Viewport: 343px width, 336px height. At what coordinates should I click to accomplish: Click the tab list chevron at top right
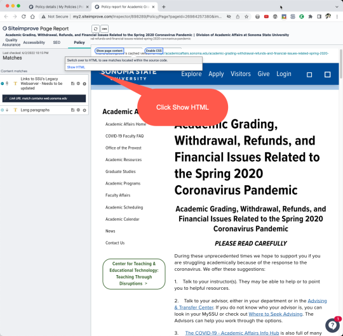click(337, 7)
